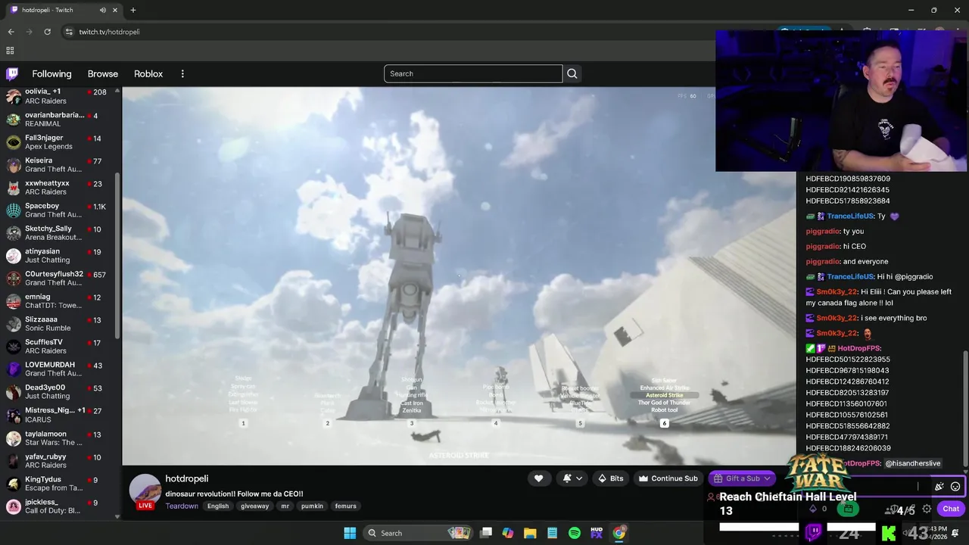The height and width of the screenshot is (545, 969).
Task: Open HUD FX app from taskbar
Action: 597,533
